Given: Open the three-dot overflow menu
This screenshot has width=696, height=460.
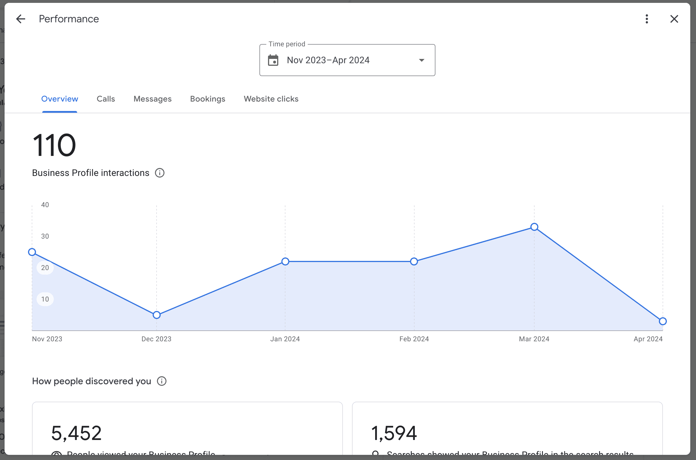Looking at the screenshot, I should [x=647, y=19].
